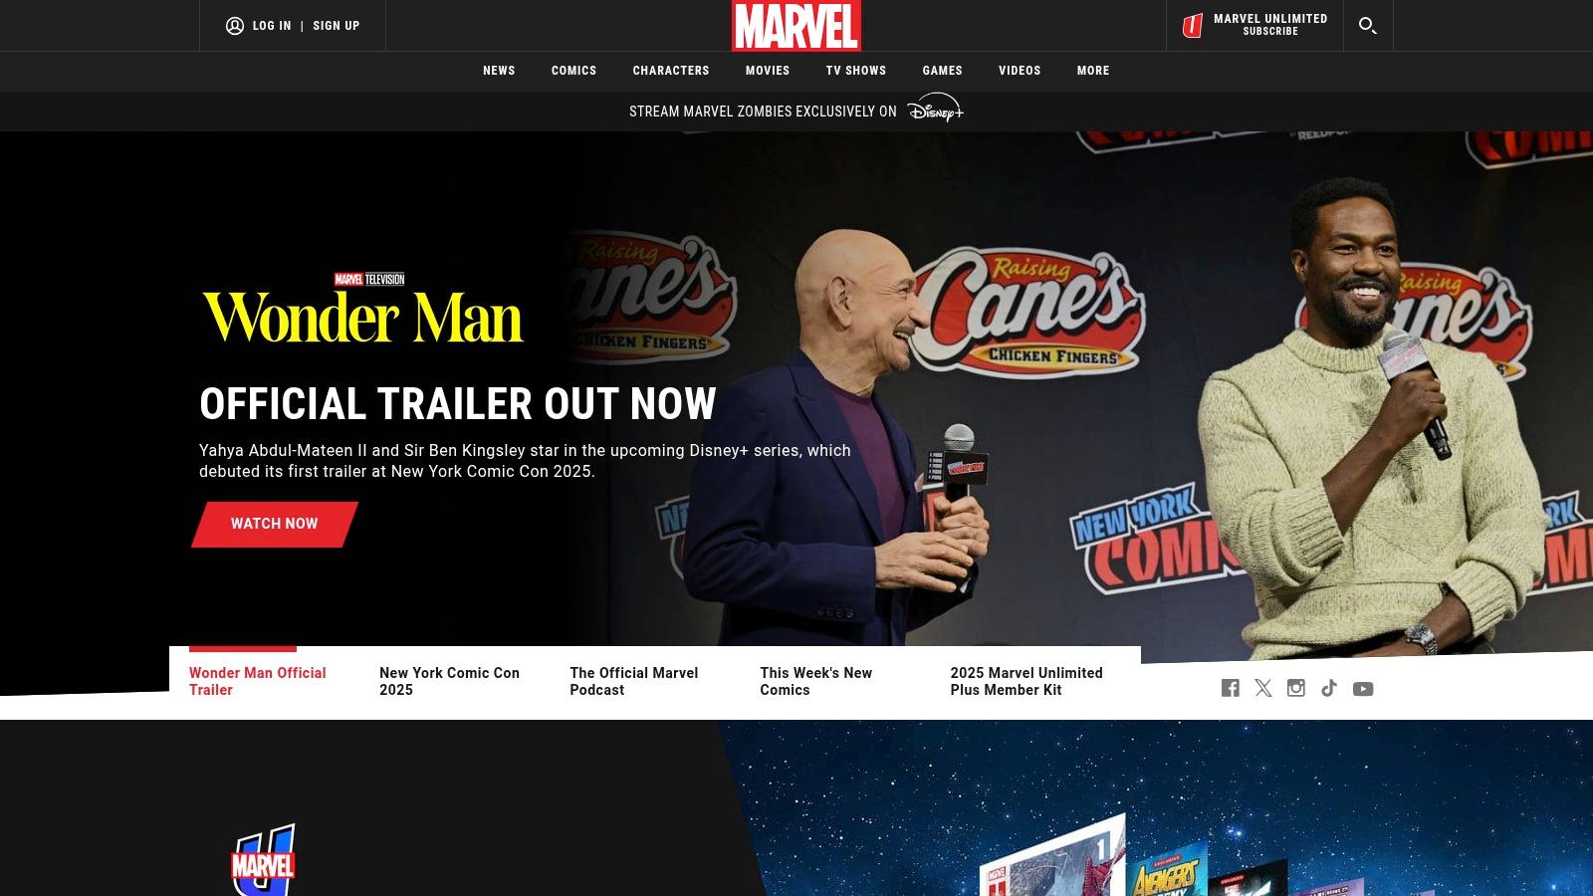Click the Disney+ logo in the banner

tap(936, 111)
